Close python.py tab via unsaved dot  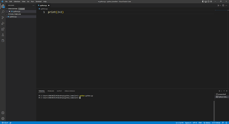[x=49, y=5]
